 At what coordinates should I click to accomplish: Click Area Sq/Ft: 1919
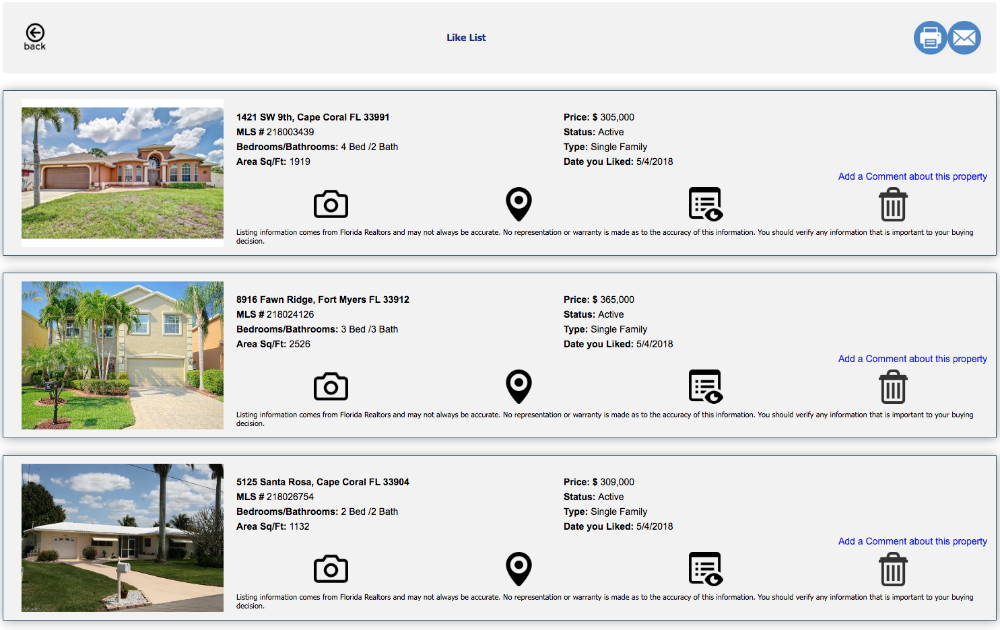tap(273, 162)
